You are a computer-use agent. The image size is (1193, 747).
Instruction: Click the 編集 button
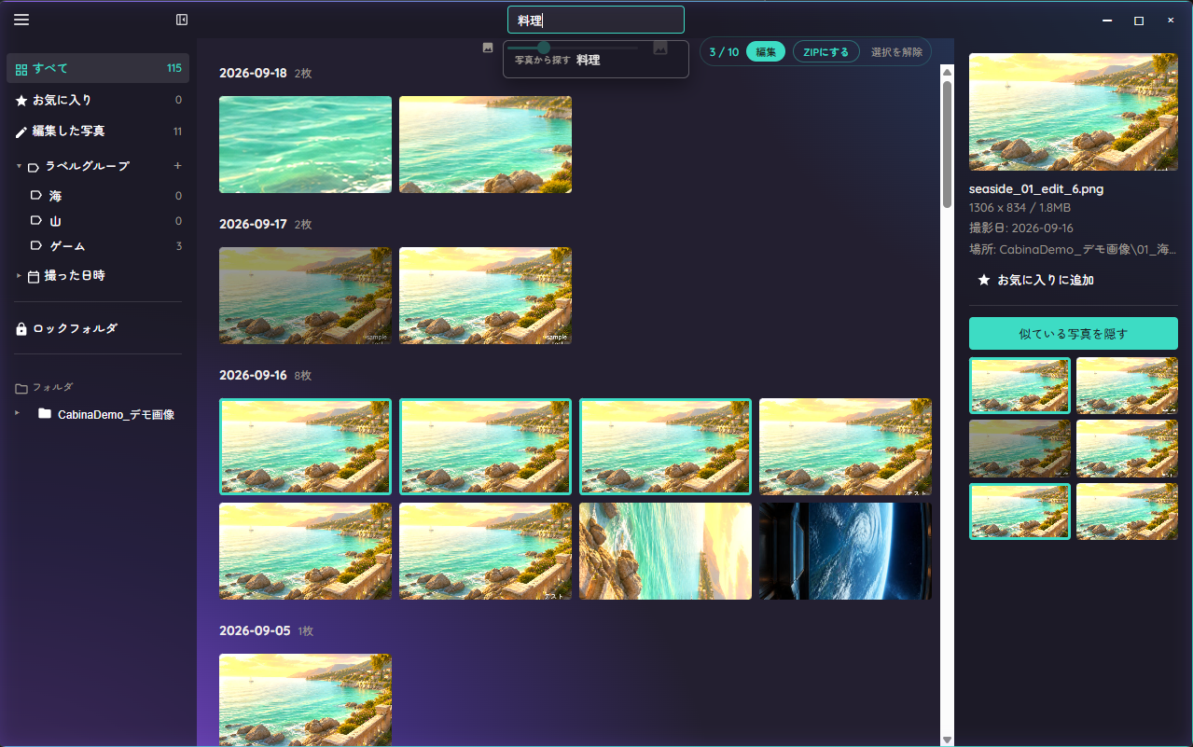coord(766,52)
